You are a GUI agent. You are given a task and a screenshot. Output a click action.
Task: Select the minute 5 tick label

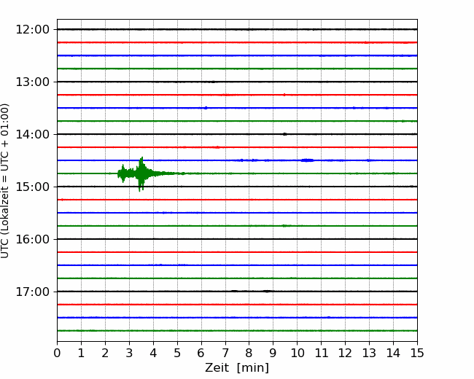click(177, 353)
